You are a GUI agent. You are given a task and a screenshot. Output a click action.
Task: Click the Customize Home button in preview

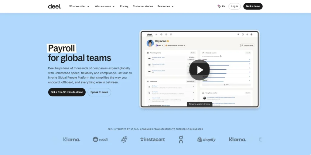tap(247, 45)
